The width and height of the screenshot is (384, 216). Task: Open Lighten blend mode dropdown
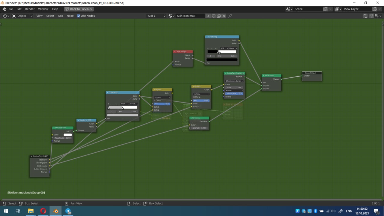click(162, 97)
